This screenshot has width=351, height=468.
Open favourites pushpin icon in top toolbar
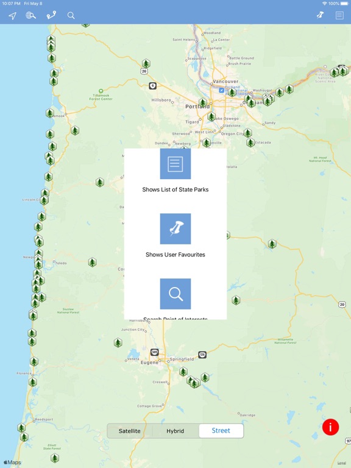click(x=321, y=15)
